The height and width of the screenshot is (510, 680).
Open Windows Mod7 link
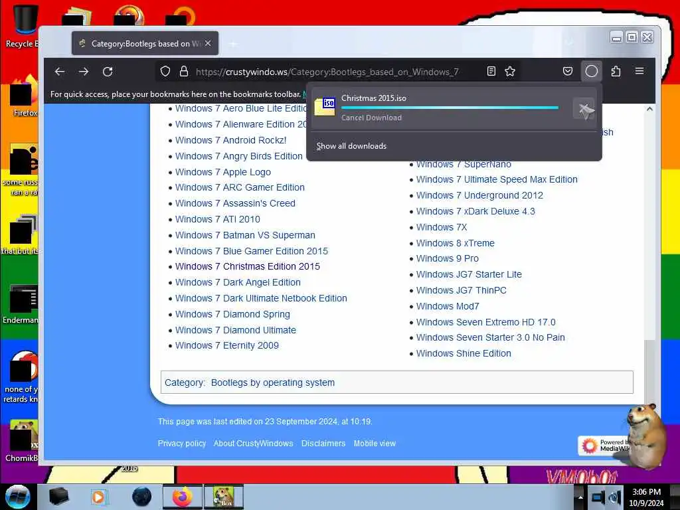(448, 307)
